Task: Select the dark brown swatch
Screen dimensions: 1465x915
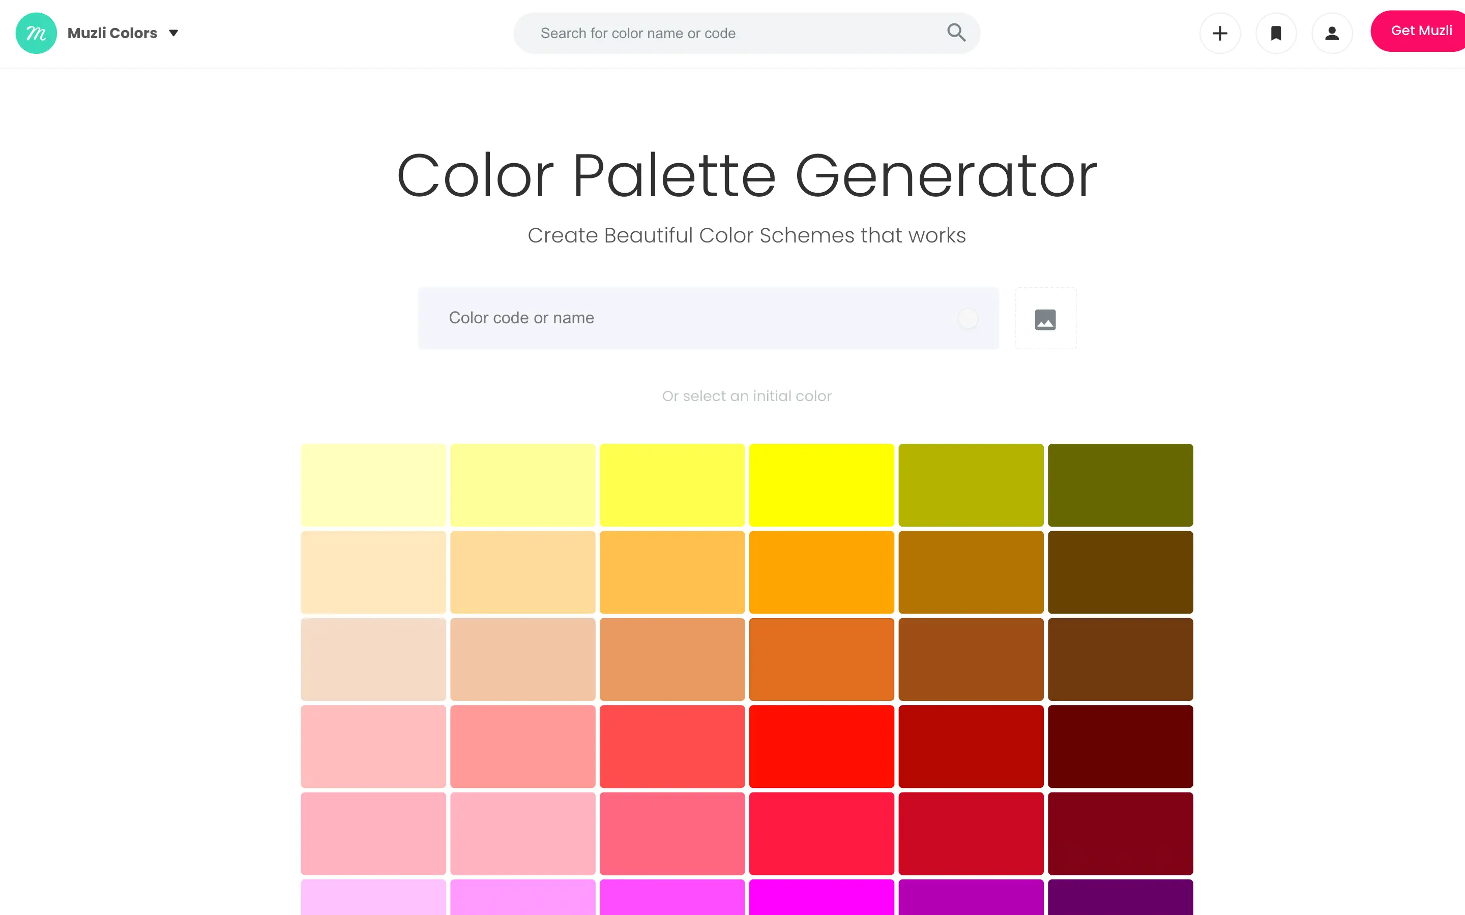Action: (1121, 572)
